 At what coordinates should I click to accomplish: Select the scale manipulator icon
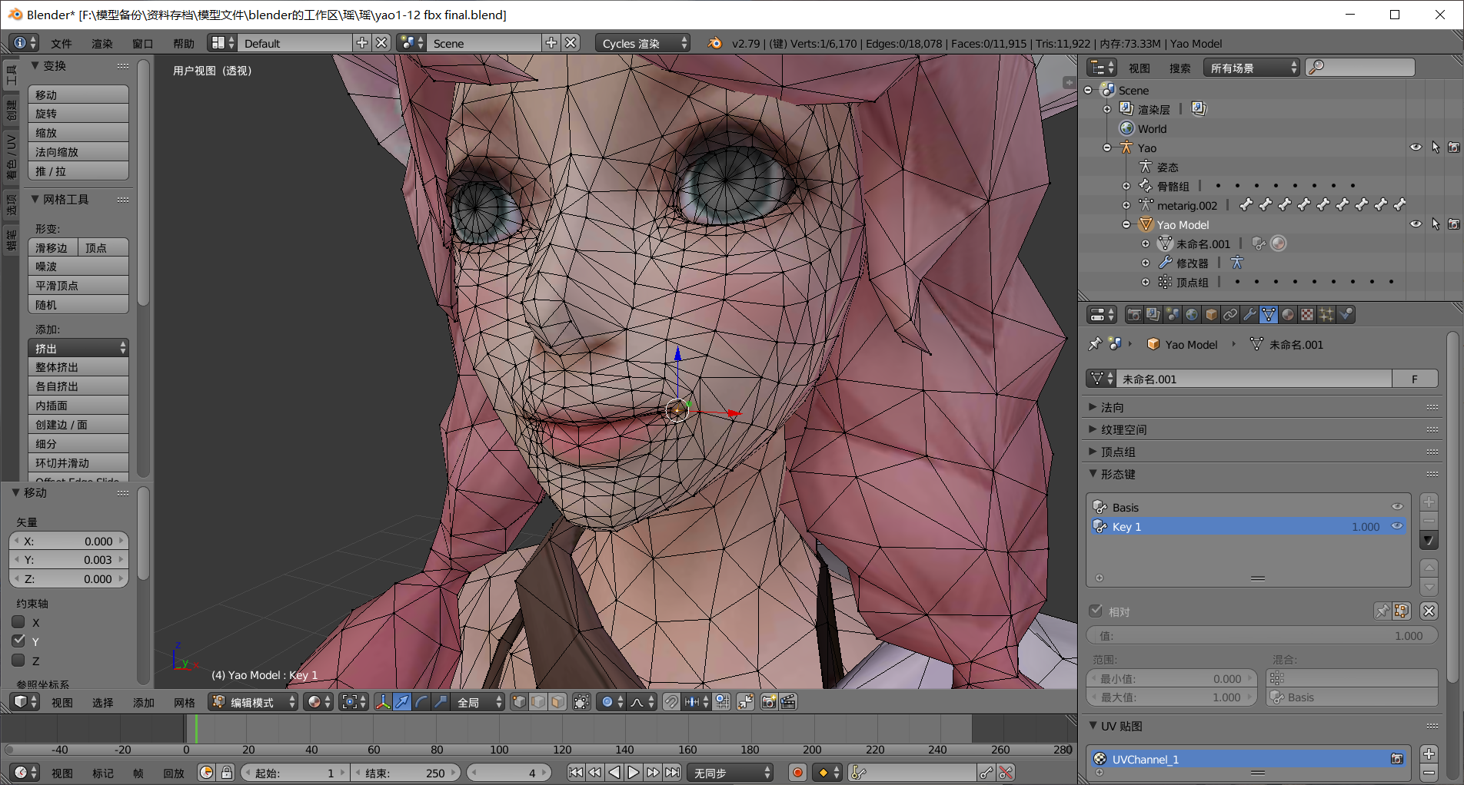pos(441,702)
